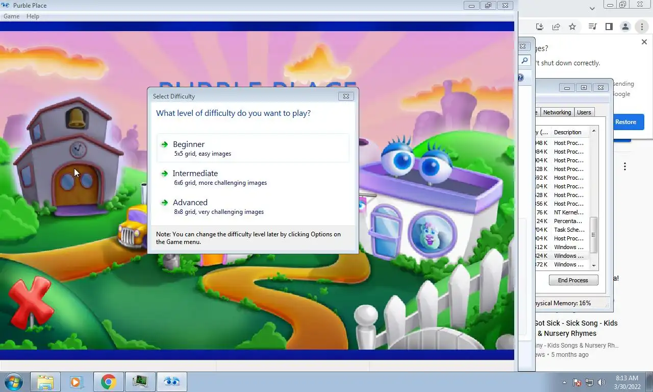Maximize the Task Manager window
The height and width of the screenshot is (392, 653).
(584, 88)
